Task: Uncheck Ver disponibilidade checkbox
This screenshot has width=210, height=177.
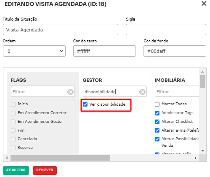Action: click(x=85, y=104)
